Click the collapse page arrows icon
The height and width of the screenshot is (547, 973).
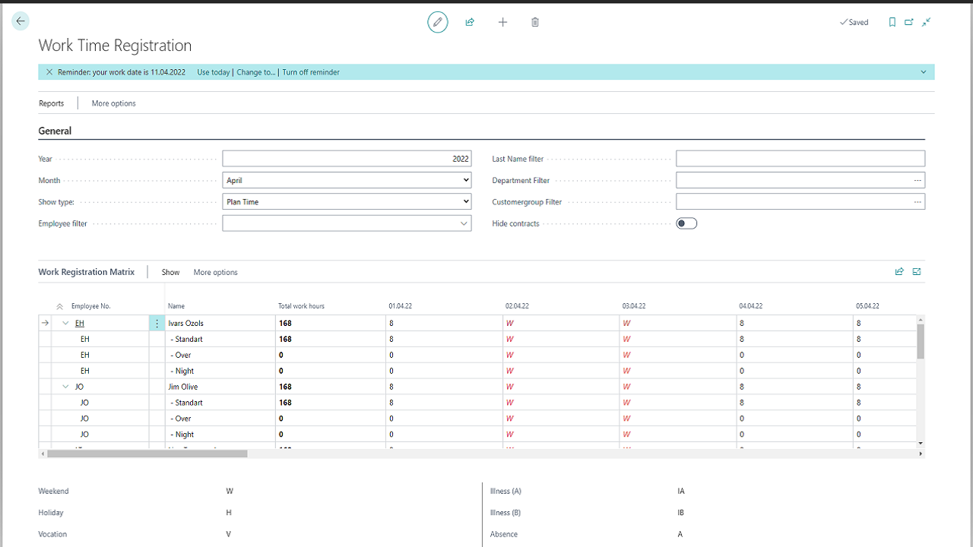tap(927, 22)
